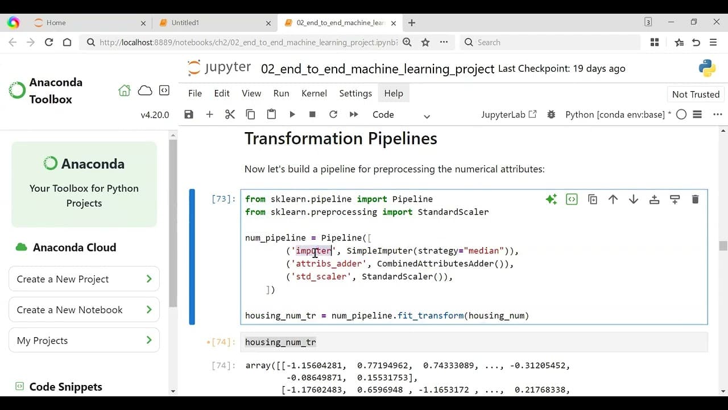Restart the kernel with the circular arrow icon
This screenshot has height=410, width=728.
point(333,114)
